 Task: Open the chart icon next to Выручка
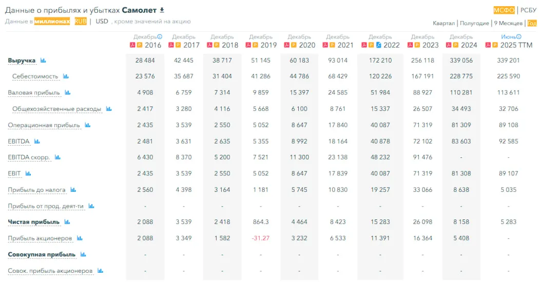pyautogui.click(x=43, y=61)
